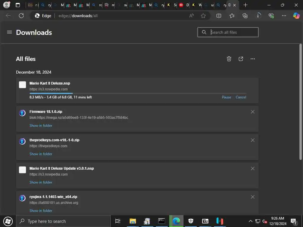This screenshot has width=303, height=227.
Task: Click file icon of Mario Kart Update v3.0.1.nsp
Action: pyautogui.click(x=22, y=170)
